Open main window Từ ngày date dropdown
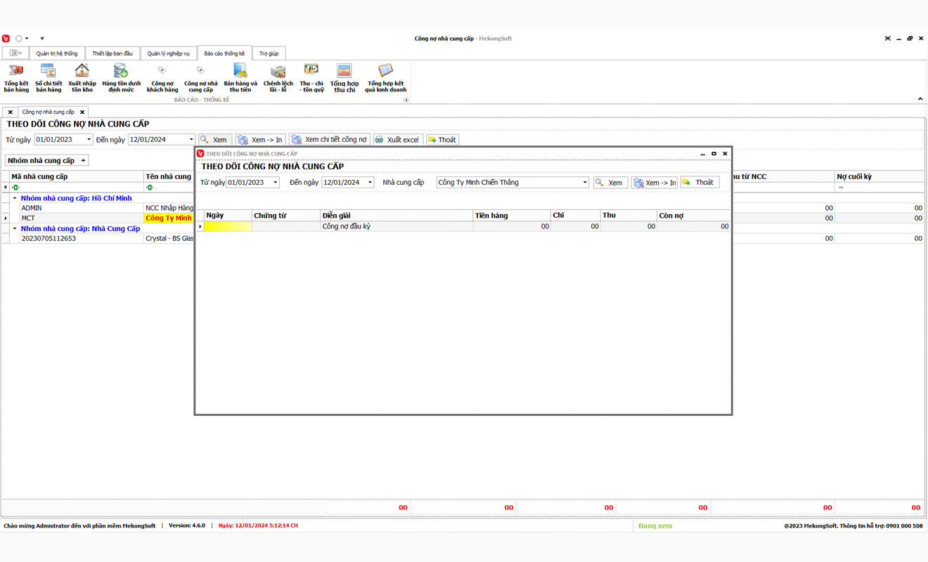The height and width of the screenshot is (562, 928). click(x=89, y=140)
